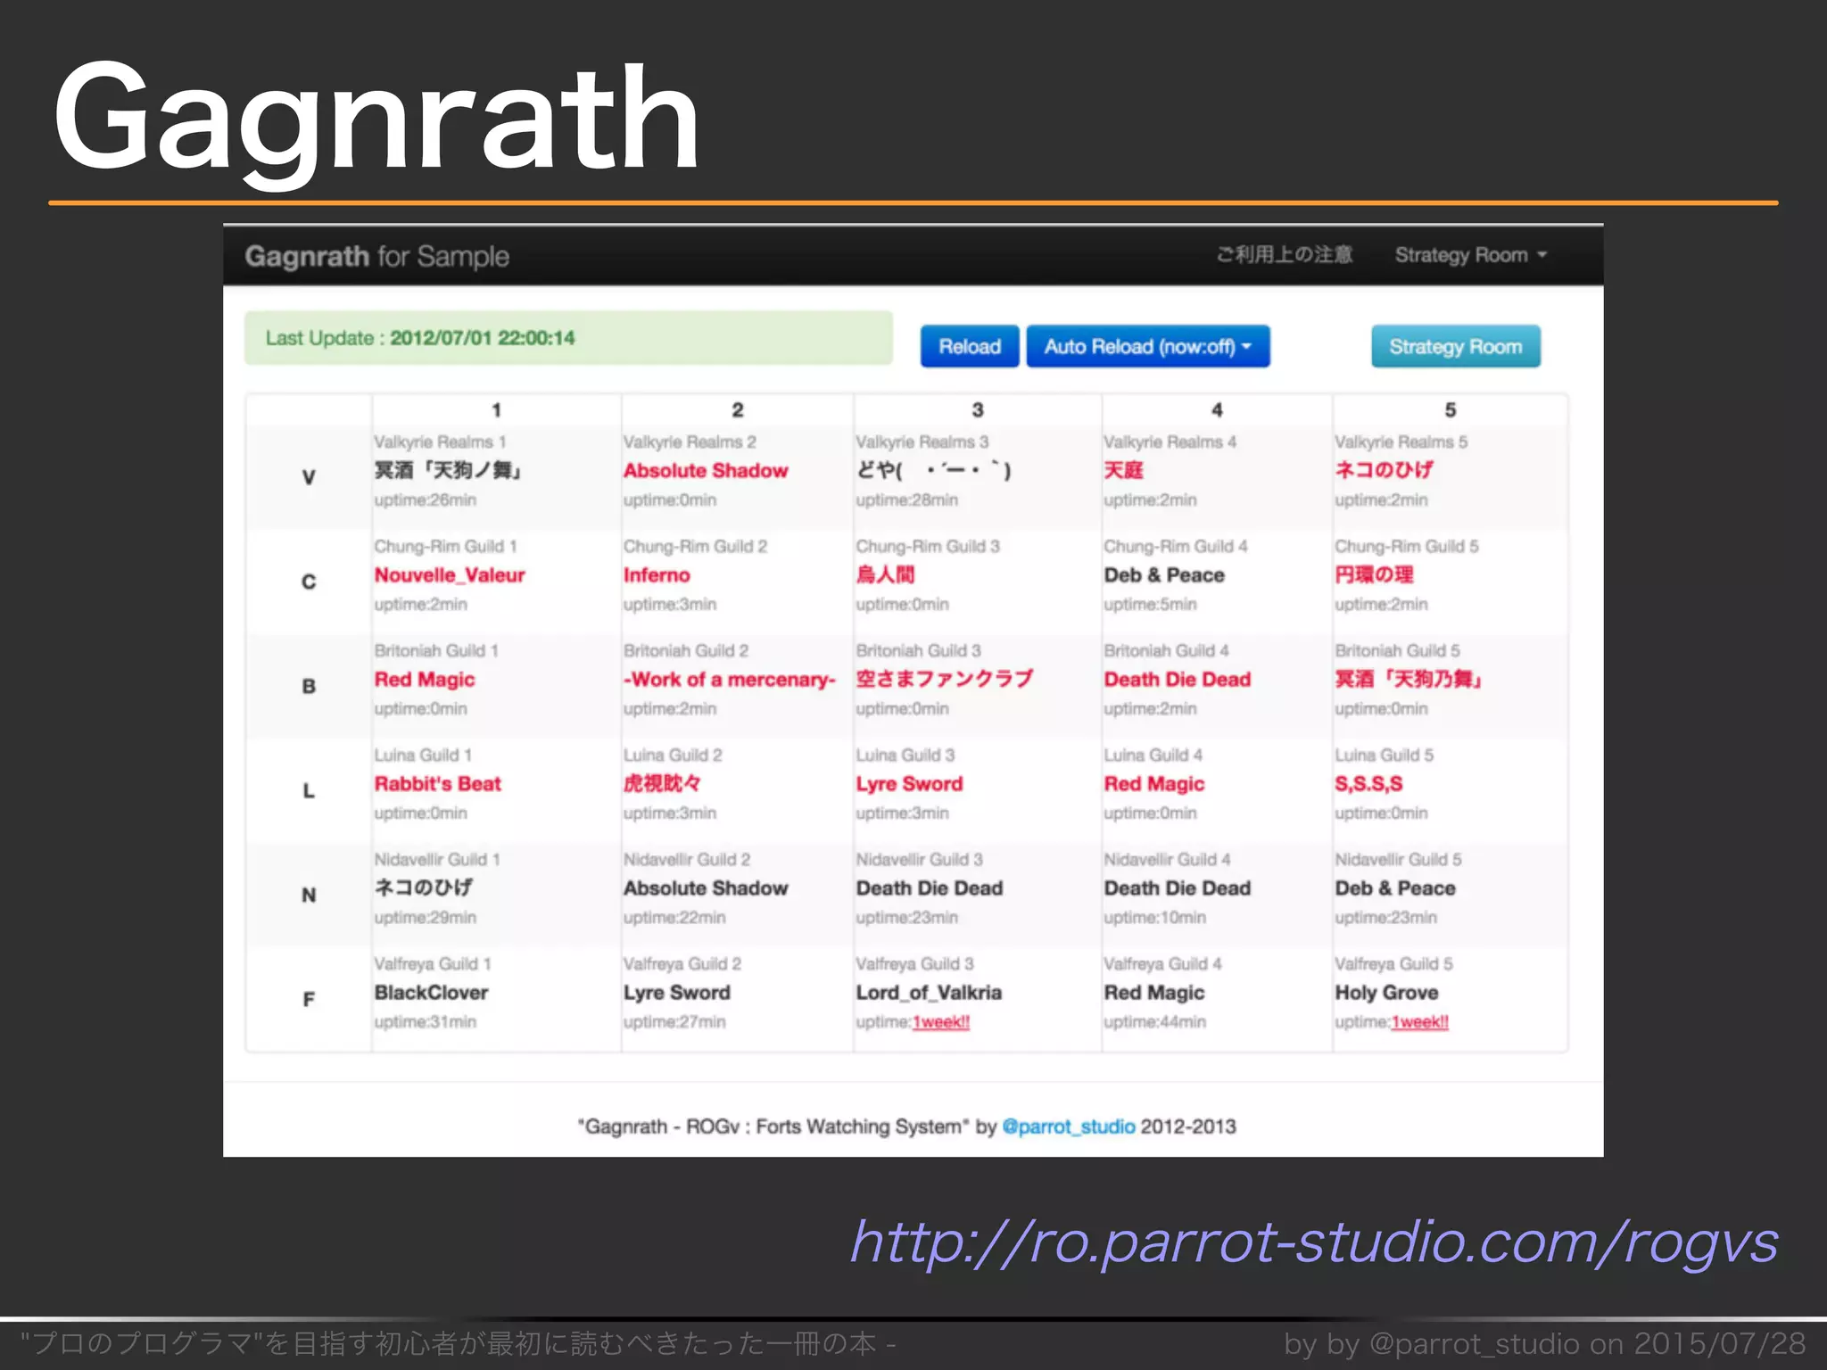
Task: Open the ro.parrot-studio.com/rogvs URL
Action: pos(1314,1242)
